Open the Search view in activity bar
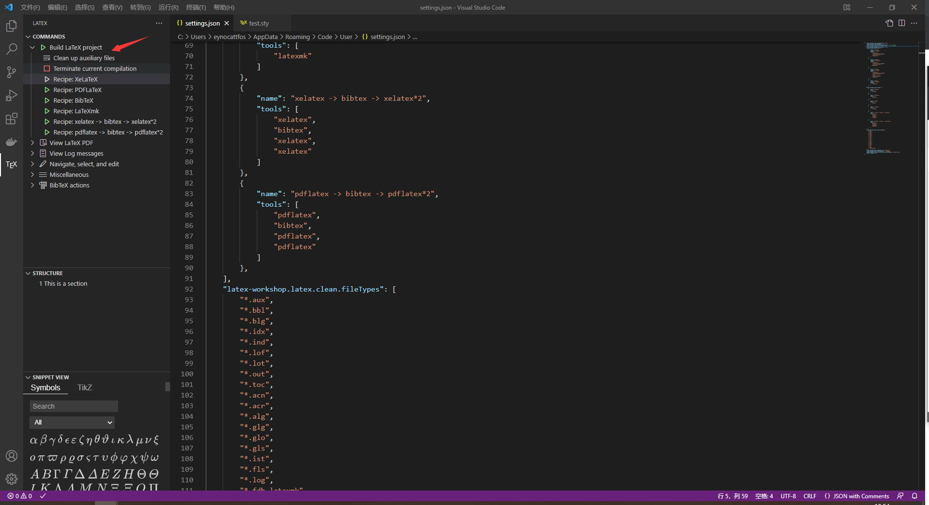The height and width of the screenshot is (505, 929). (12, 49)
